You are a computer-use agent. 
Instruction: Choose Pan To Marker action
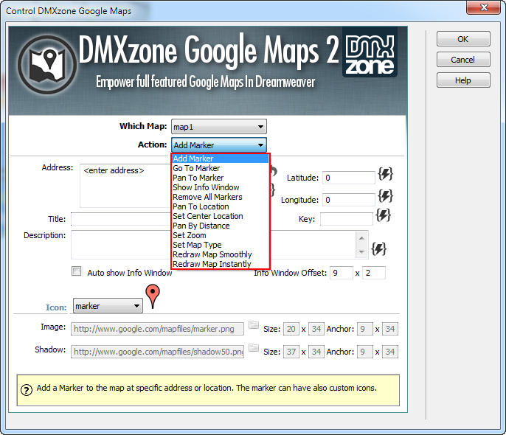221,178
